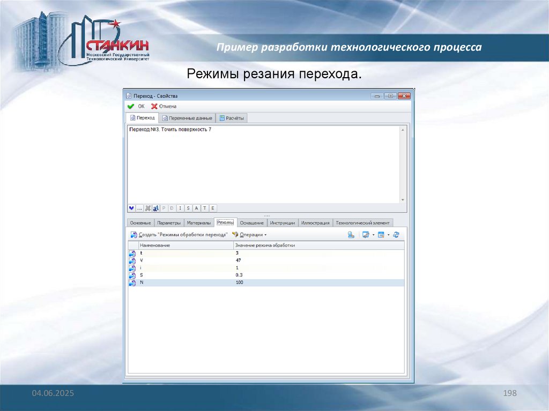Screen dimensions: 549x411
Task: Click the view settings toolbar icon
Action: point(366,235)
